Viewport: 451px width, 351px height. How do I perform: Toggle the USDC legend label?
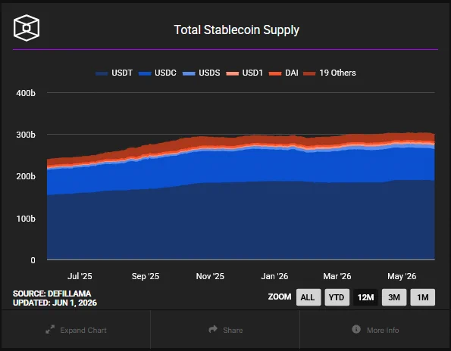[x=165, y=73]
